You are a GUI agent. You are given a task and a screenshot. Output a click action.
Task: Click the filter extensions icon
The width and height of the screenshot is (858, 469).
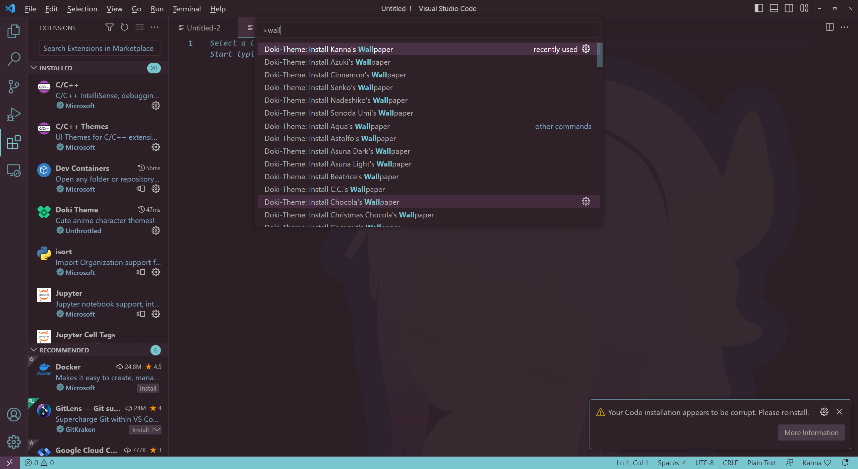pos(109,27)
